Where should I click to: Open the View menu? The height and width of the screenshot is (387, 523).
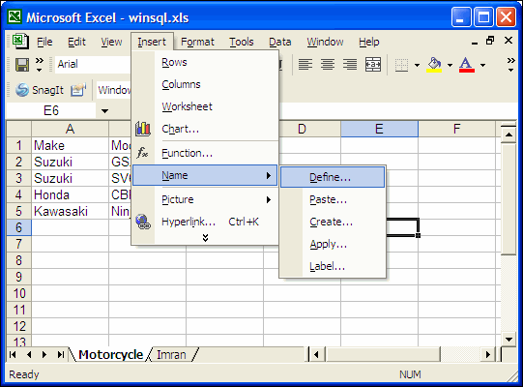111,42
